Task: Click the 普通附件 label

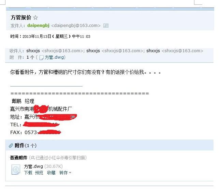Action: [19, 158]
